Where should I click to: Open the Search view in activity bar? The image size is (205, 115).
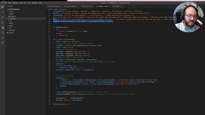[x=3, y=12]
